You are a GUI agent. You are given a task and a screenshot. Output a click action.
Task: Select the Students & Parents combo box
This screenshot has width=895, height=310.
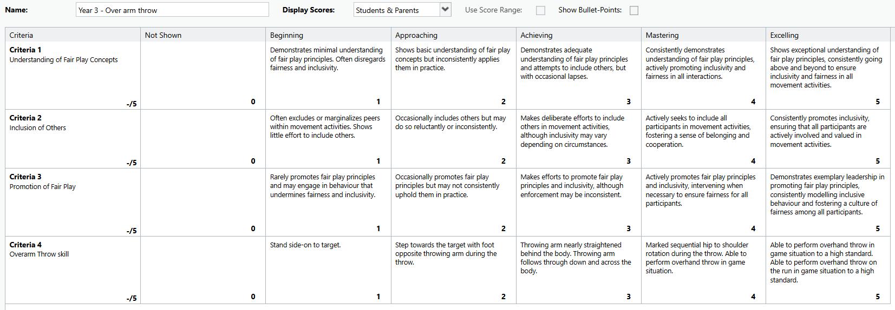(396, 10)
